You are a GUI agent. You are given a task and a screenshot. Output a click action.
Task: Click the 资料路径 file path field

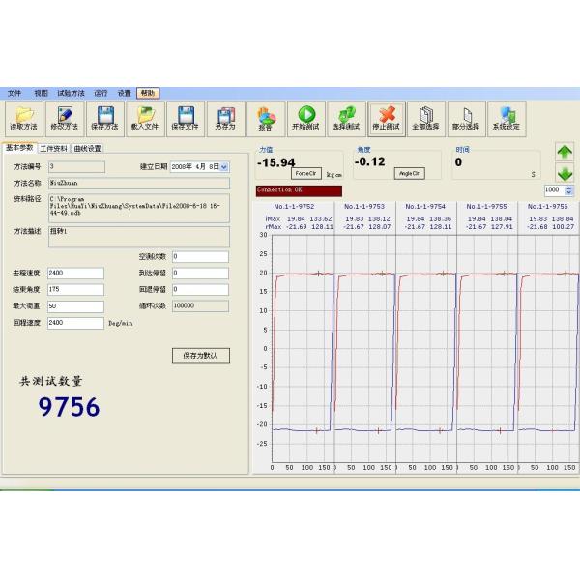pyautogui.click(x=139, y=208)
